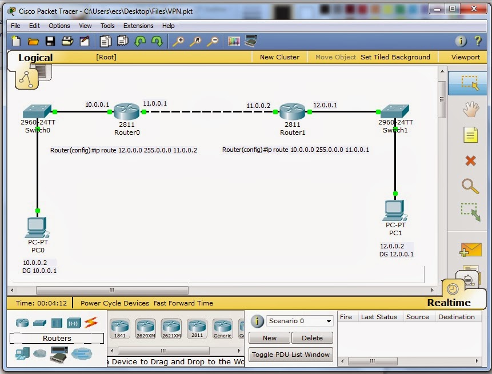Image resolution: width=492 pixels, height=374 pixels.
Task: Add Simple PDU envelope tool
Action: click(470, 250)
